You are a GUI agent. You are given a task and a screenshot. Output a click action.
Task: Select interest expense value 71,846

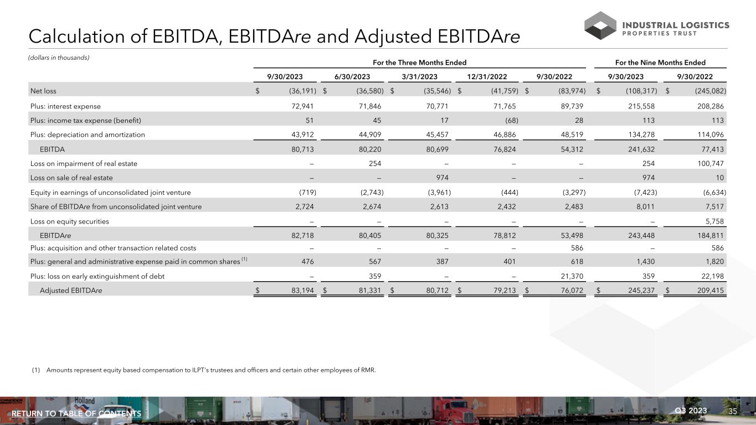[371, 106]
